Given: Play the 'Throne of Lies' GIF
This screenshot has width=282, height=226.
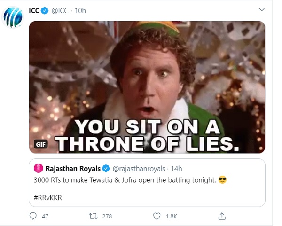Looking at the screenshot, I should pyautogui.click(x=147, y=87).
